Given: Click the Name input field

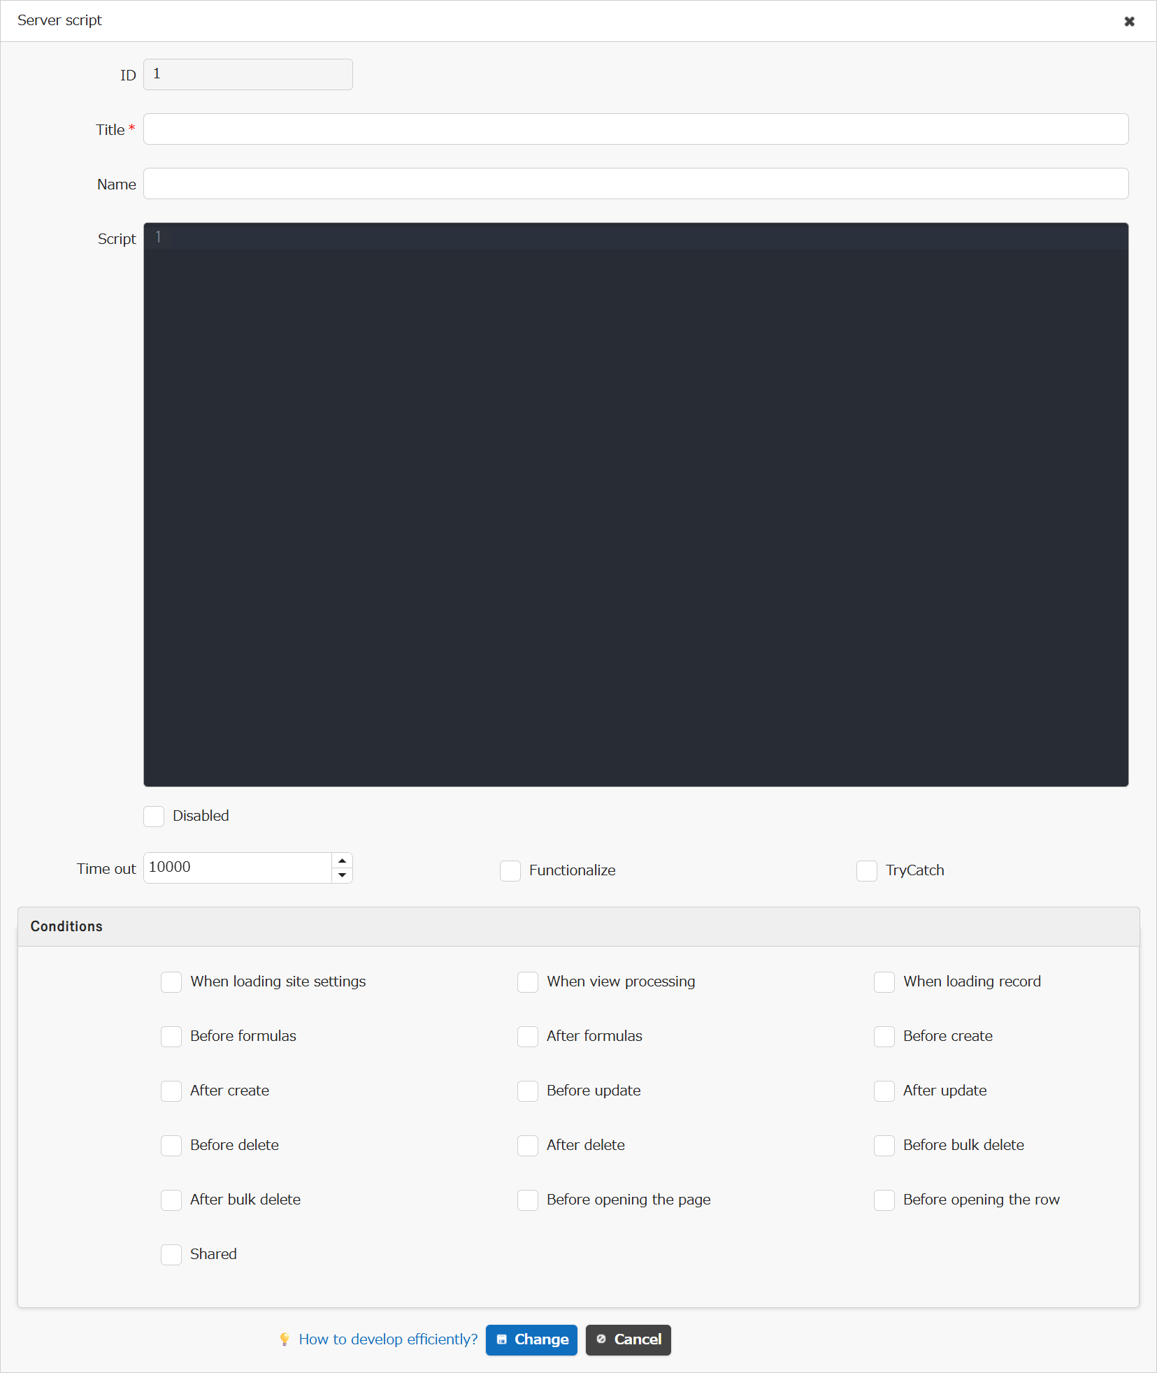Looking at the screenshot, I should (x=635, y=184).
